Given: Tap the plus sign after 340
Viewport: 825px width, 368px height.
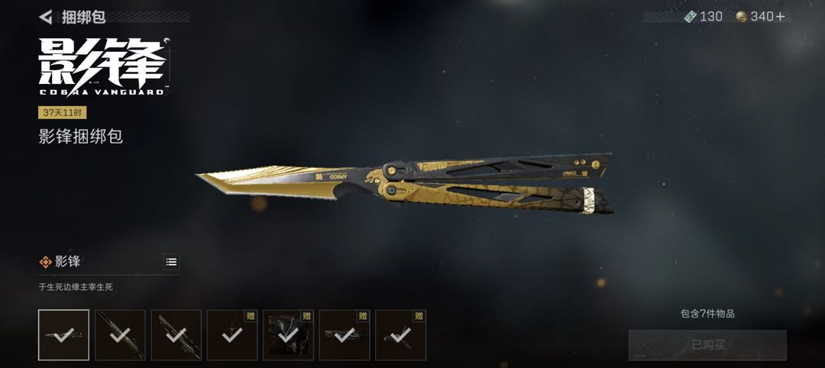Looking at the screenshot, I should click(780, 17).
